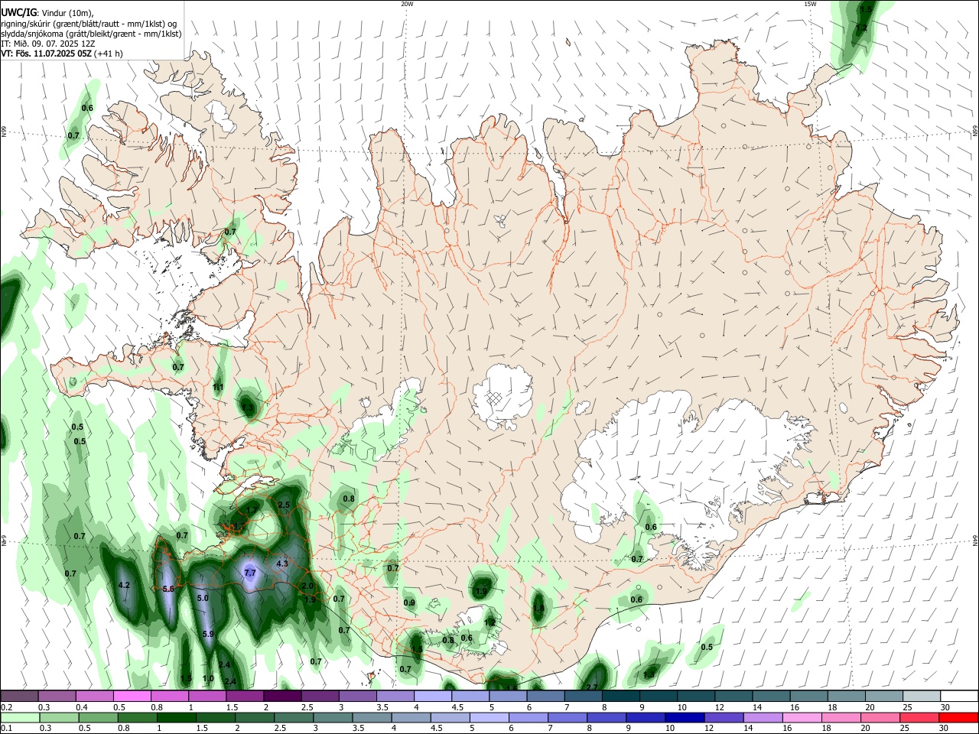
Task: Click the 0.9 precipitation value
Action: click(x=409, y=602)
